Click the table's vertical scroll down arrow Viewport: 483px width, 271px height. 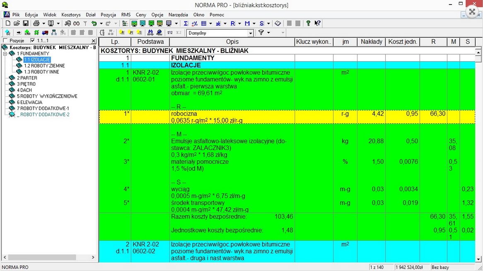pyautogui.click(x=478, y=259)
